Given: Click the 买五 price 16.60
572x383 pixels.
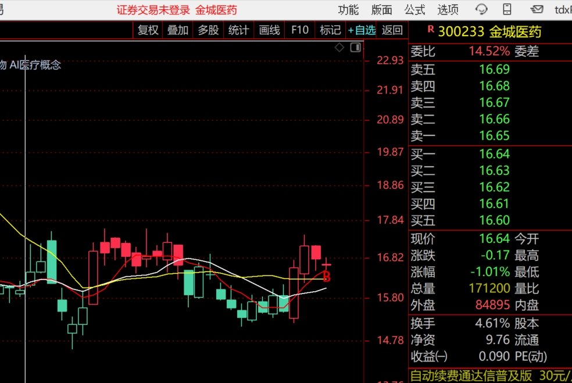Looking at the screenshot, I should click(494, 220).
